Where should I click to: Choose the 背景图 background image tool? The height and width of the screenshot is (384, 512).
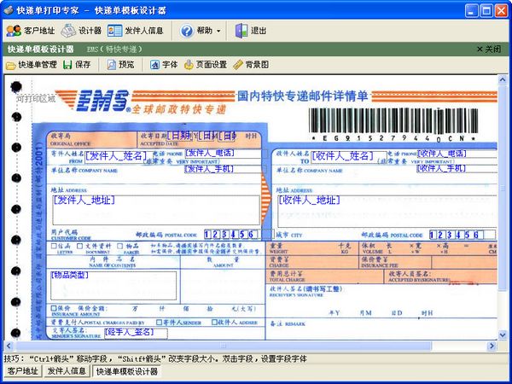pos(251,65)
